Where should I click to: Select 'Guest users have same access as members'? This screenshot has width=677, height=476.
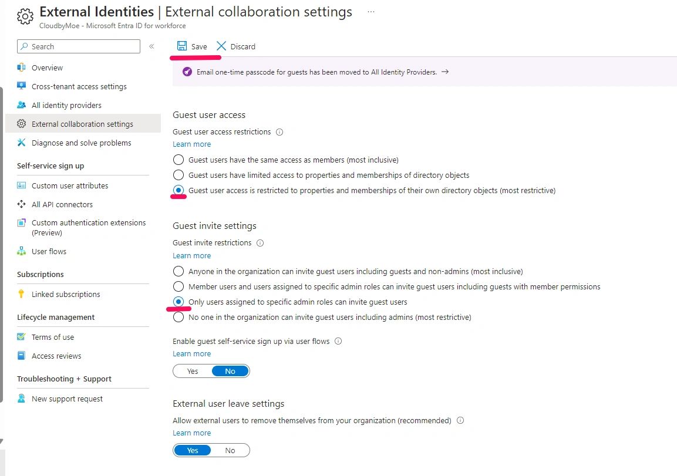[x=178, y=160]
